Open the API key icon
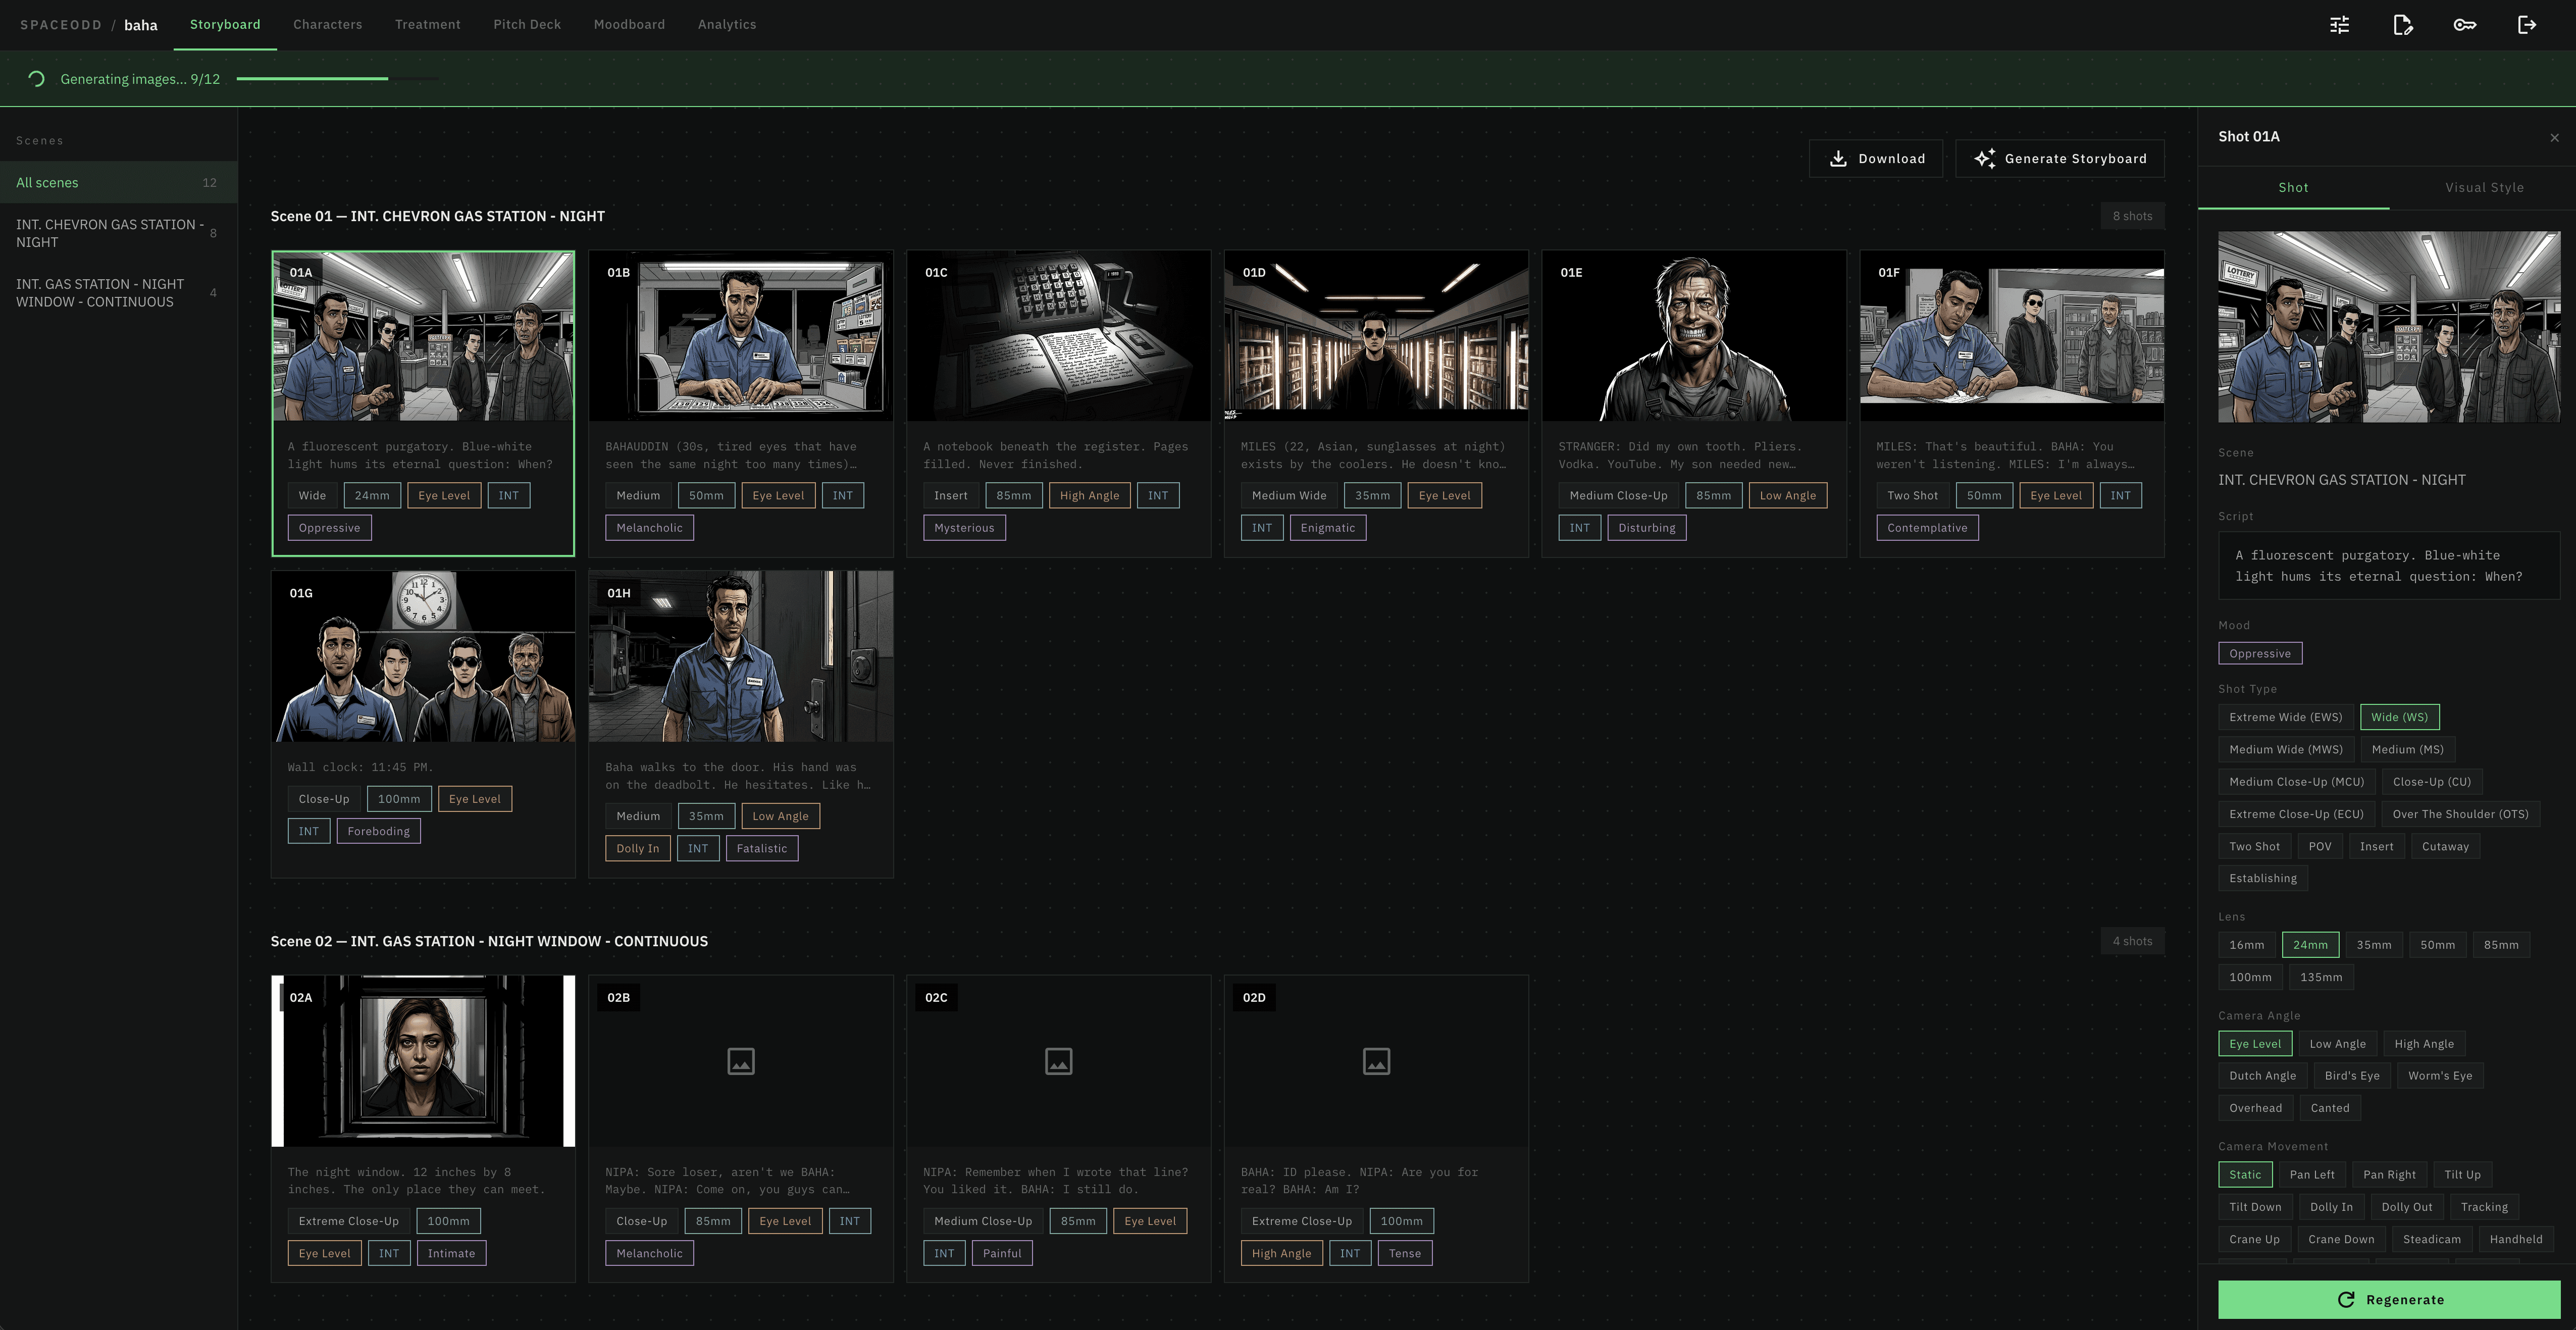This screenshot has width=2576, height=1330. pos(2464,25)
